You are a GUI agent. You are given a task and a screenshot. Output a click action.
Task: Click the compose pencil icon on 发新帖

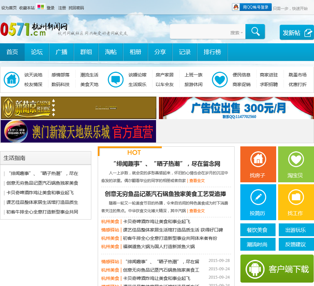pos(308,33)
